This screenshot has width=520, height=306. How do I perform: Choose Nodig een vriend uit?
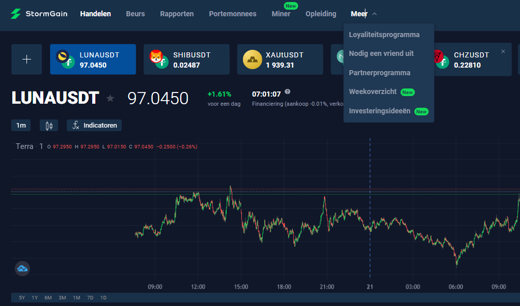point(381,53)
